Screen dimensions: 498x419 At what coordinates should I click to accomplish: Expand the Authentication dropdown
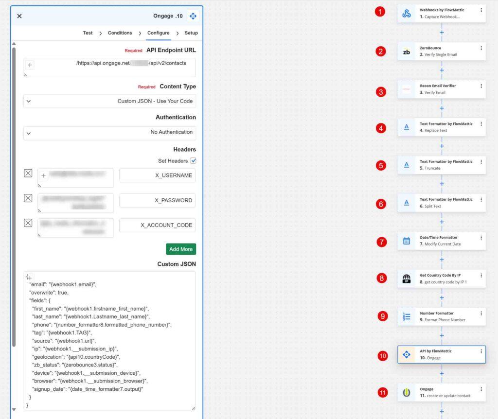tap(110, 132)
